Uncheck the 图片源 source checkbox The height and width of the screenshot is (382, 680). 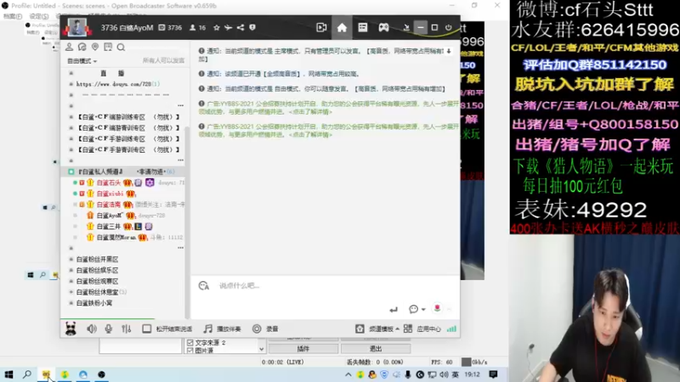point(190,351)
